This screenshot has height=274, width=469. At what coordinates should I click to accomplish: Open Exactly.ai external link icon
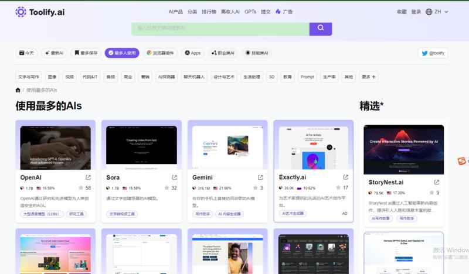(346, 177)
